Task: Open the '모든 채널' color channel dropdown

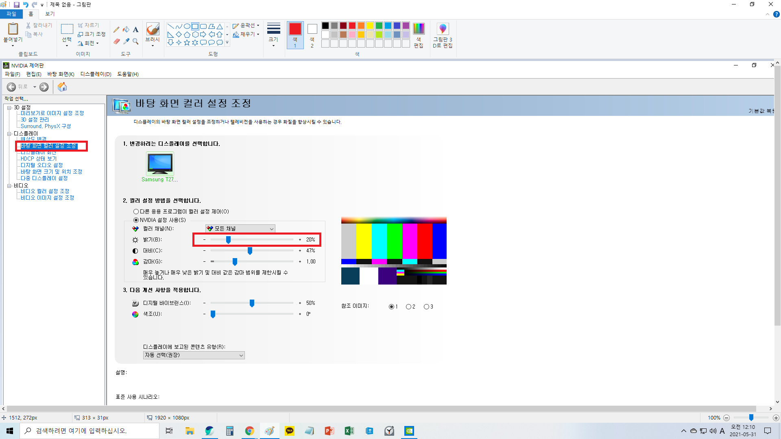Action: pyautogui.click(x=240, y=228)
